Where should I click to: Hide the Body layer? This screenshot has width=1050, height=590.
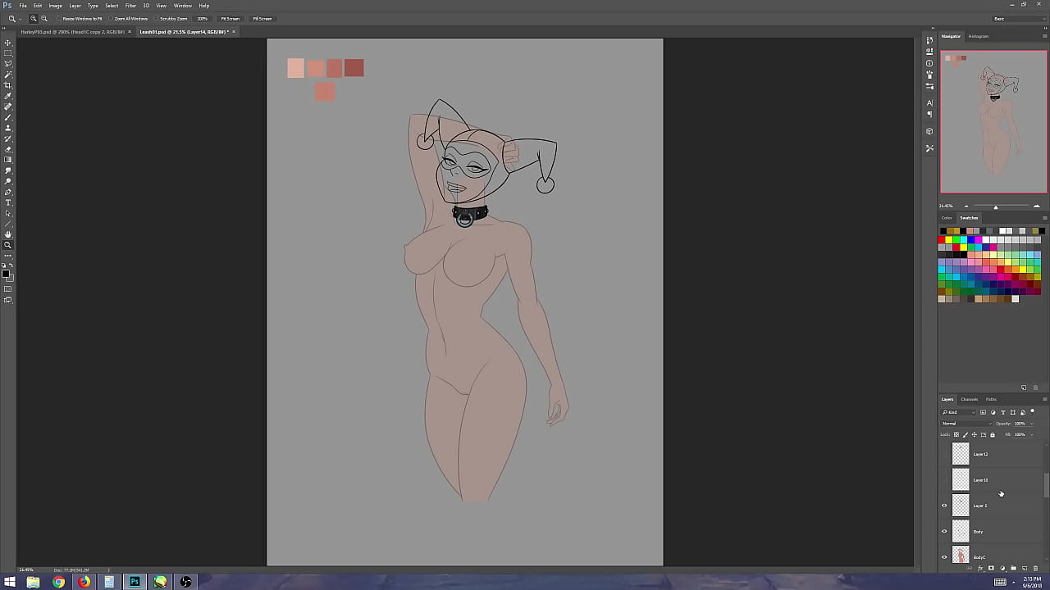coord(944,531)
